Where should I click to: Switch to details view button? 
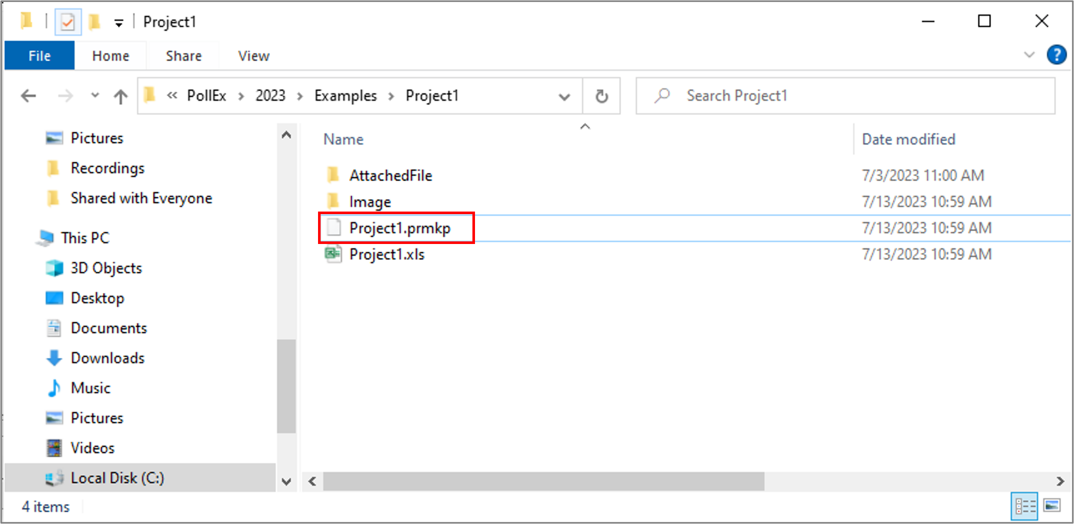pos(1025,506)
